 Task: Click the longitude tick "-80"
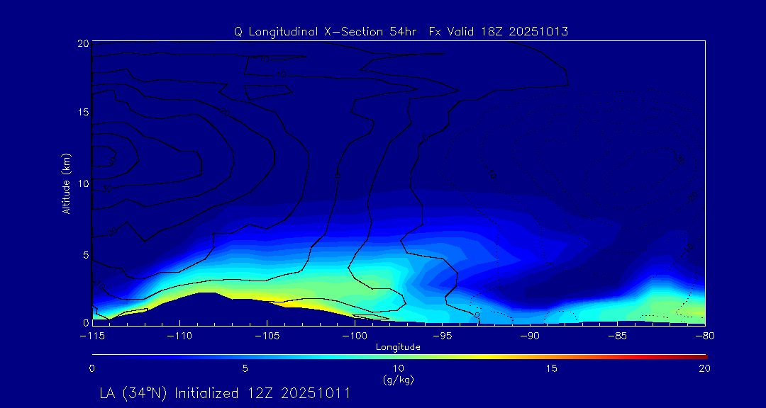704,336
